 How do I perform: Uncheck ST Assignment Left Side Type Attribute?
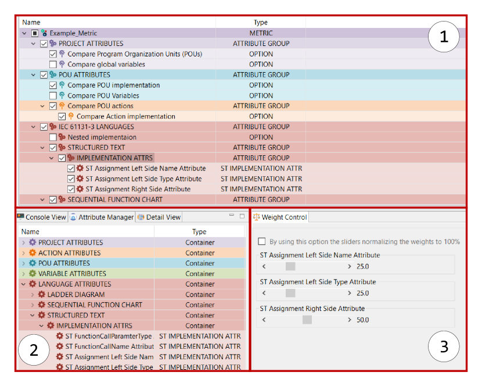click(71, 178)
